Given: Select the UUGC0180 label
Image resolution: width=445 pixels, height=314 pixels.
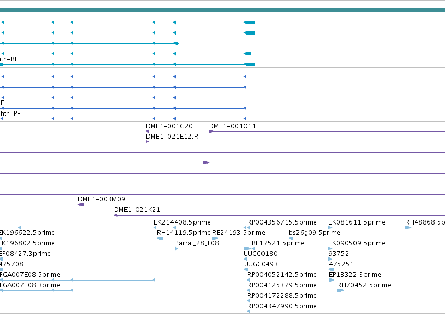Looking at the screenshot, I should click(x=260, y=254).
